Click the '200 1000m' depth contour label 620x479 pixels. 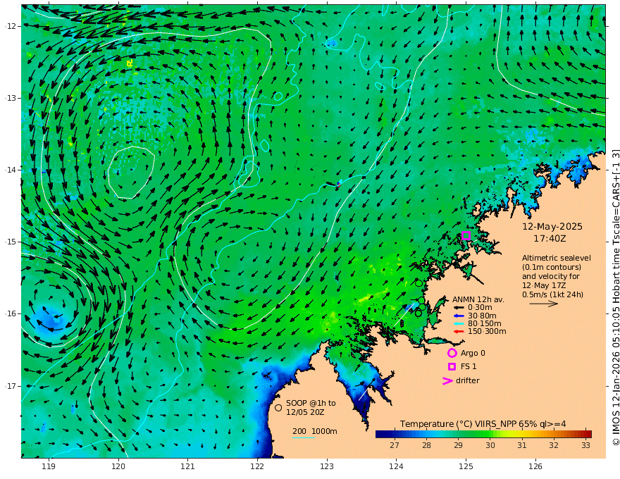coord(315,431)
